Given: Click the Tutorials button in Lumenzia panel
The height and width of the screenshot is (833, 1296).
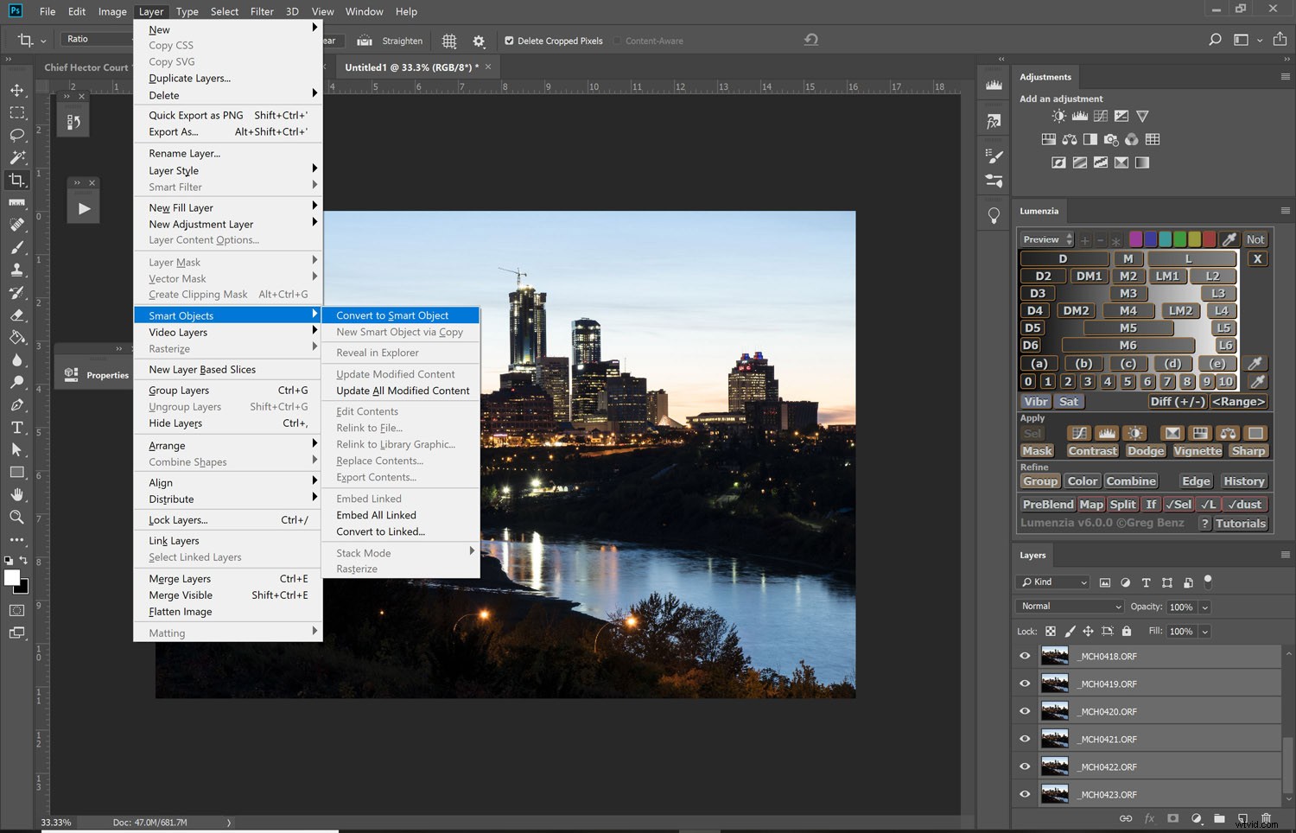Looking at the screenshot, I should pyautogui.click(x=1241, y=523).
